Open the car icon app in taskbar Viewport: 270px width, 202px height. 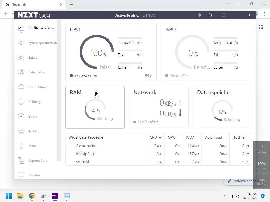pyautogui.click(x=44, y=196)
